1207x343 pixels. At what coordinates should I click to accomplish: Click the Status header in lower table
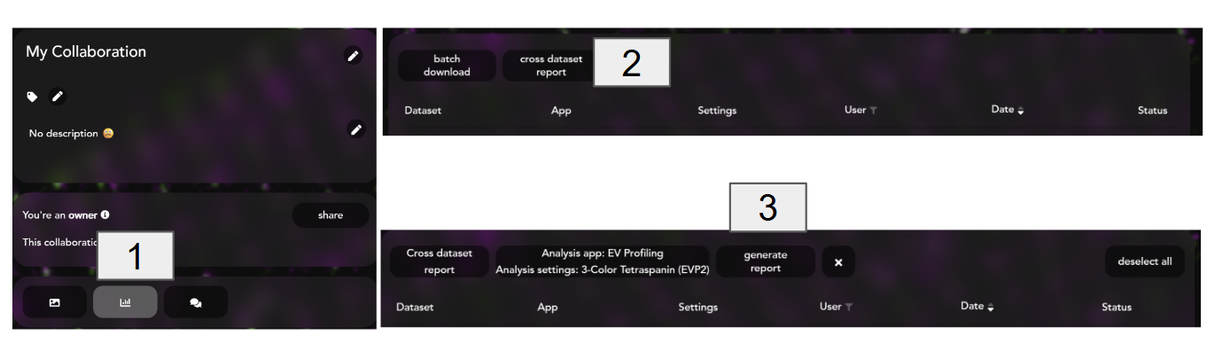(1117, 308)
